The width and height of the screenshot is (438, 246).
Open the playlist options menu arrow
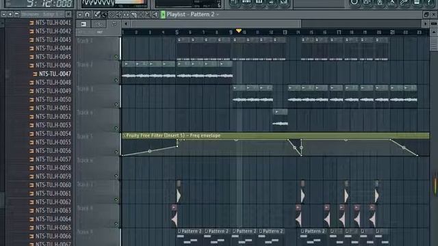click(80, 14)
